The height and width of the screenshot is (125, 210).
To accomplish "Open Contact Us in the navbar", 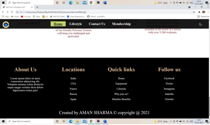I will [97, 24].
